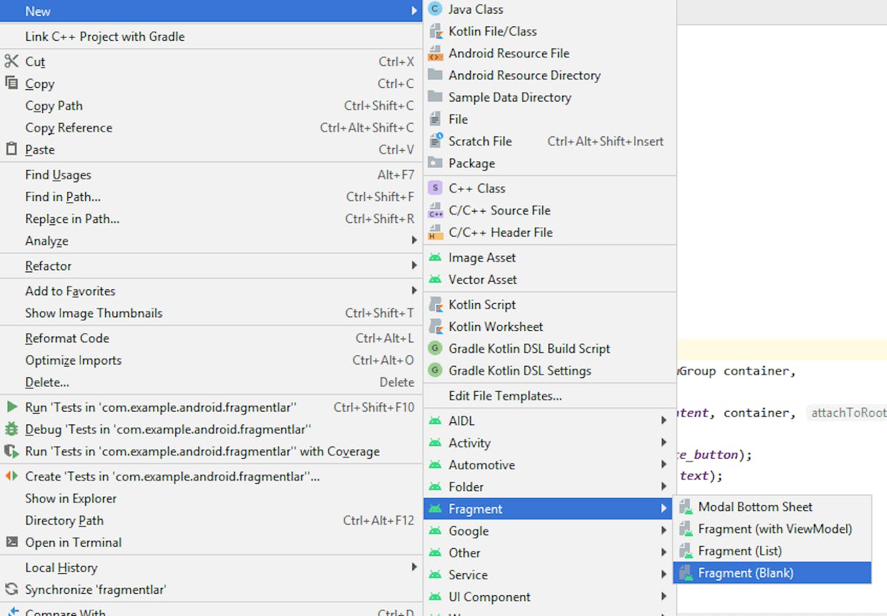The height and width of the screenshot is (616, 887).
Task: Click the Android Resource Directory folder icon
Action: [x=435, y=75]
